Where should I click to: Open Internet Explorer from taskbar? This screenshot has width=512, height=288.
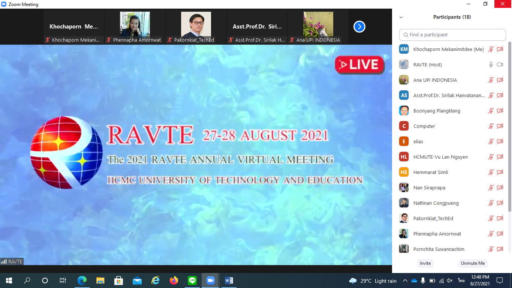point(155,280)
